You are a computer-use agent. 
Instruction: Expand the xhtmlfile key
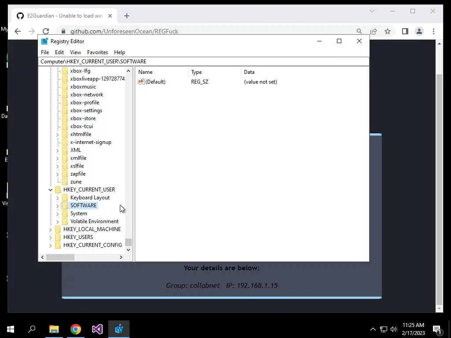tap(57, 134)
